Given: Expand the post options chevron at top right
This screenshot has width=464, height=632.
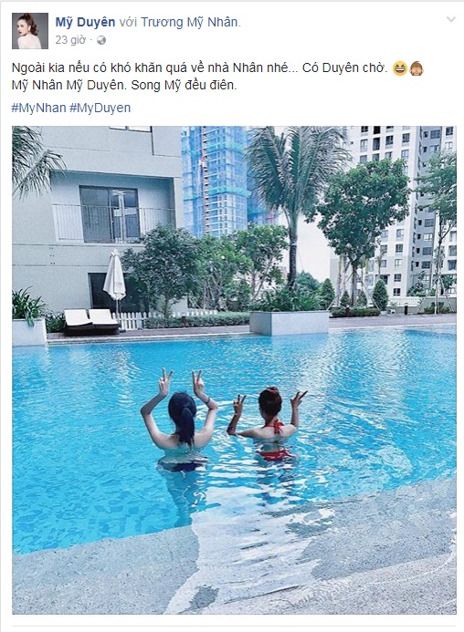Looking at the screenshot, I should [x=450, y=19].
